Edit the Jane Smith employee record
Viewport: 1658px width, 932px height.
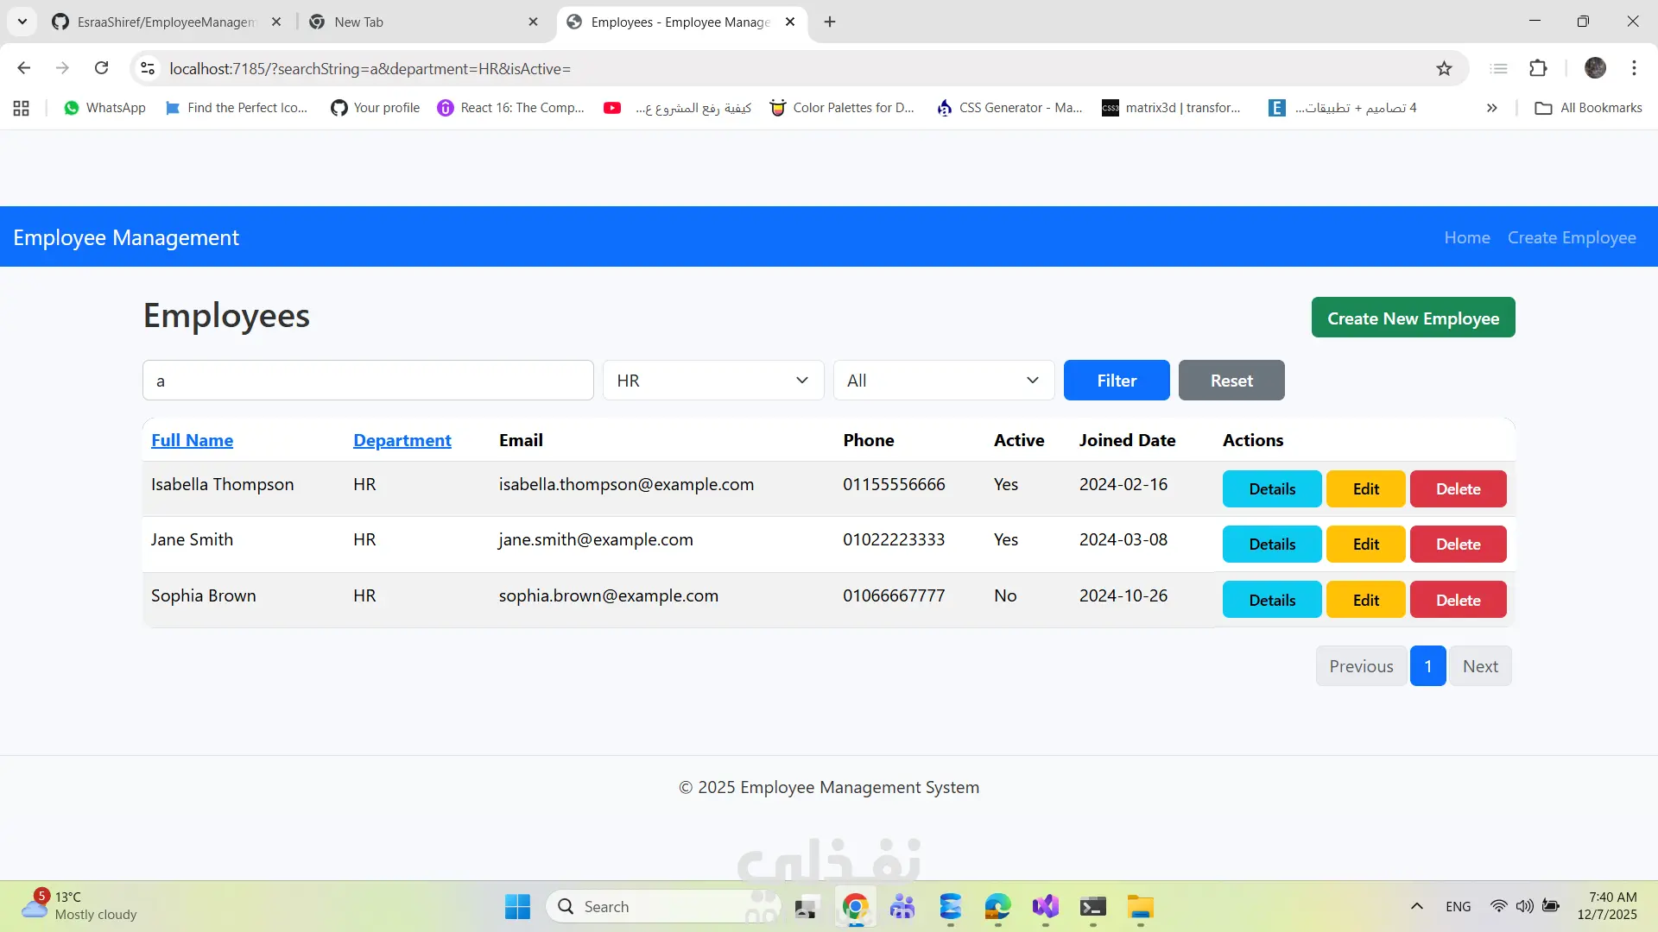(x=1365, y=545)
